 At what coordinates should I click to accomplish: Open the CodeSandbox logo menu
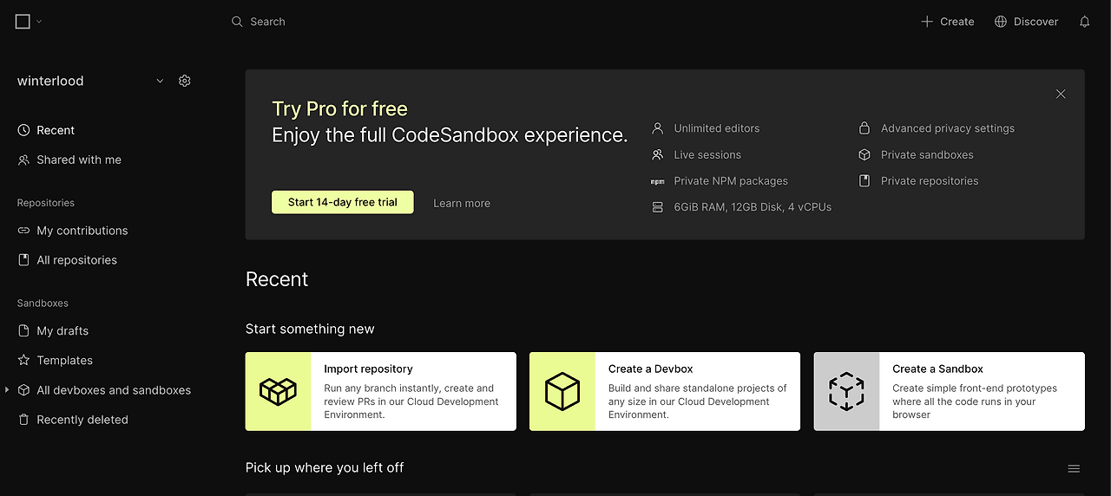[23, 22]
